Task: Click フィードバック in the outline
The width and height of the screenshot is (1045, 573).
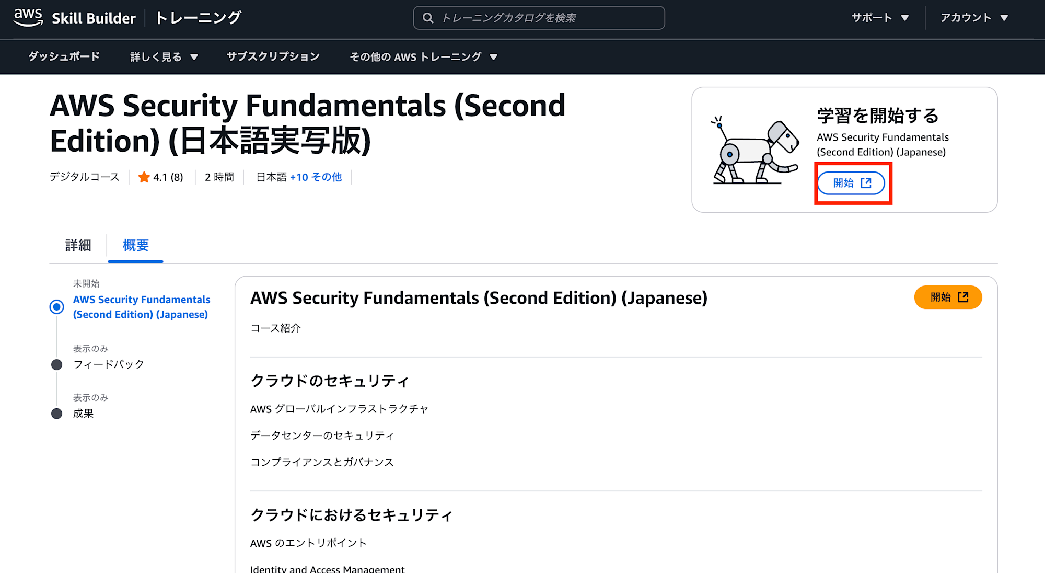Action: tap(109, 364)
